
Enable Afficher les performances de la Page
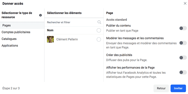tap(183, 72)
